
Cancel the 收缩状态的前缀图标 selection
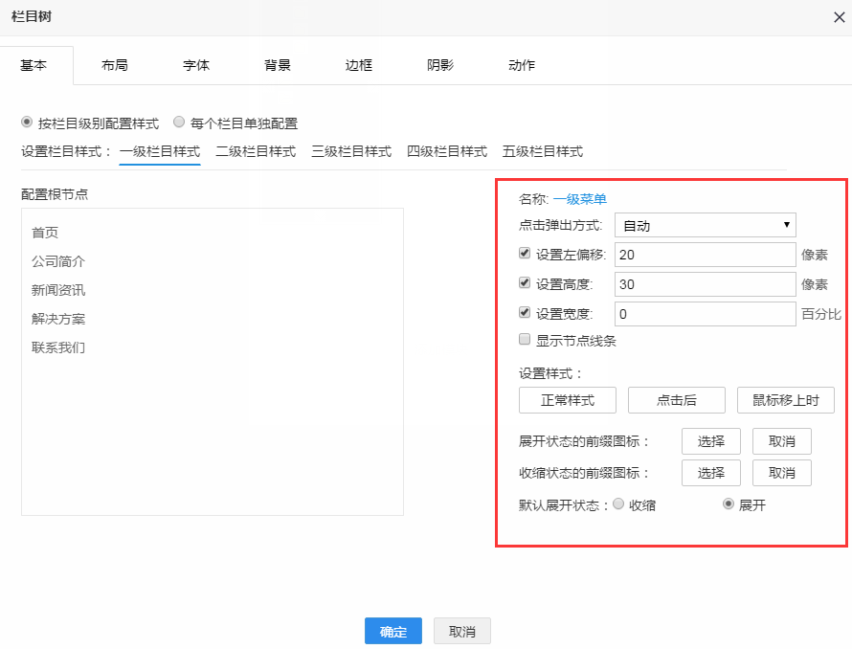pos(782,473)
